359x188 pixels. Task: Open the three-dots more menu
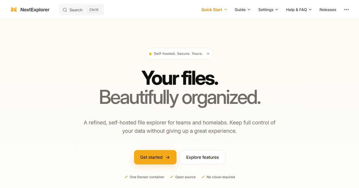click(346, 10)
